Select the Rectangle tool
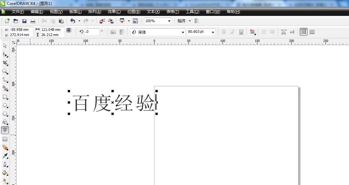The width and height of the screenshot is (349, 185). coord(5,97)
